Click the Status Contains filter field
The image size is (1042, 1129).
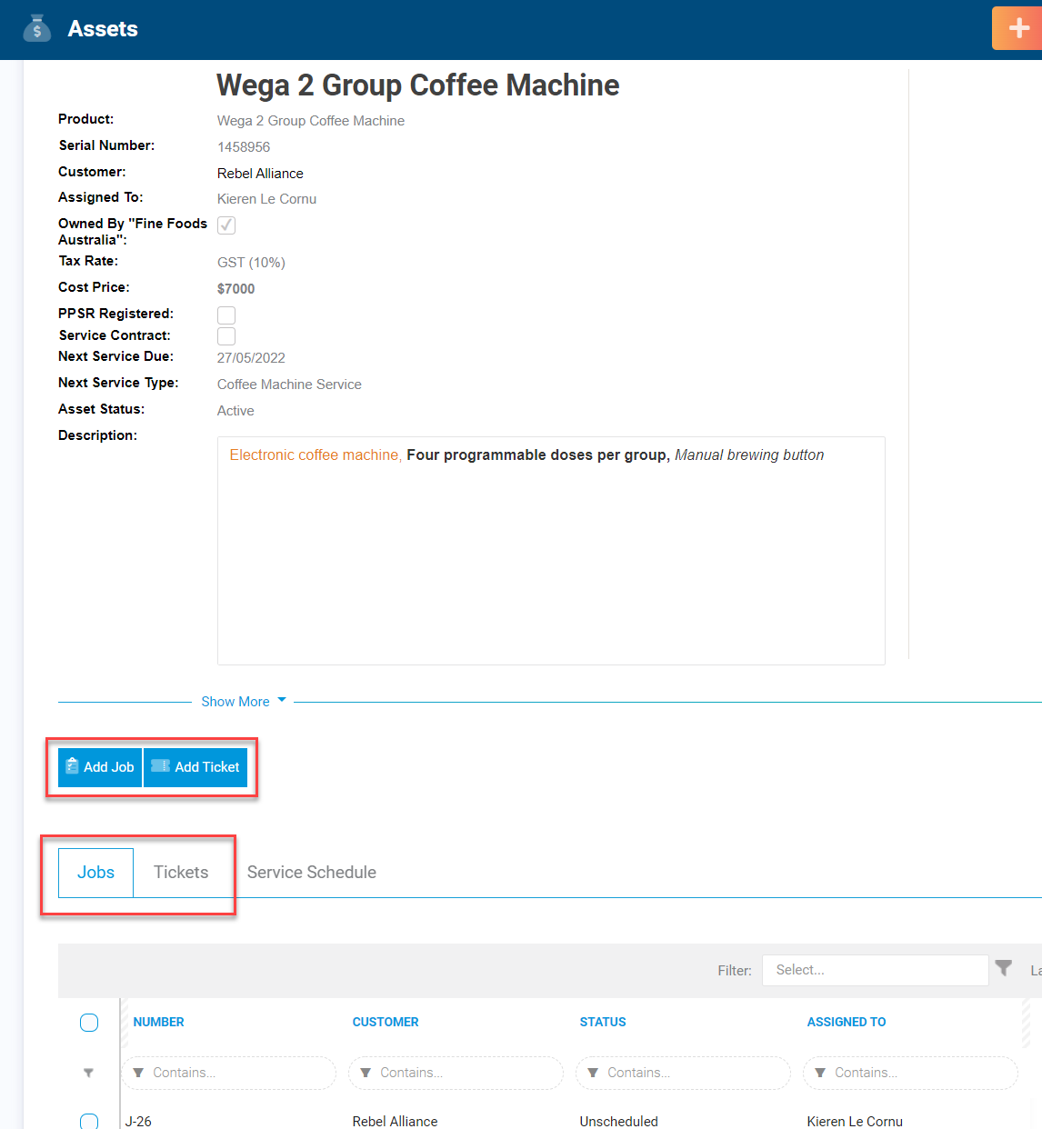[x=684, y=1073]
